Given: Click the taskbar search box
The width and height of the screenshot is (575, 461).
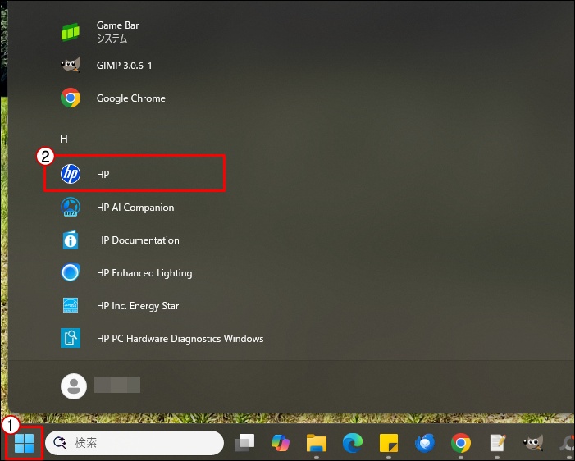Looking at the screenshot, I should point(135,443).
